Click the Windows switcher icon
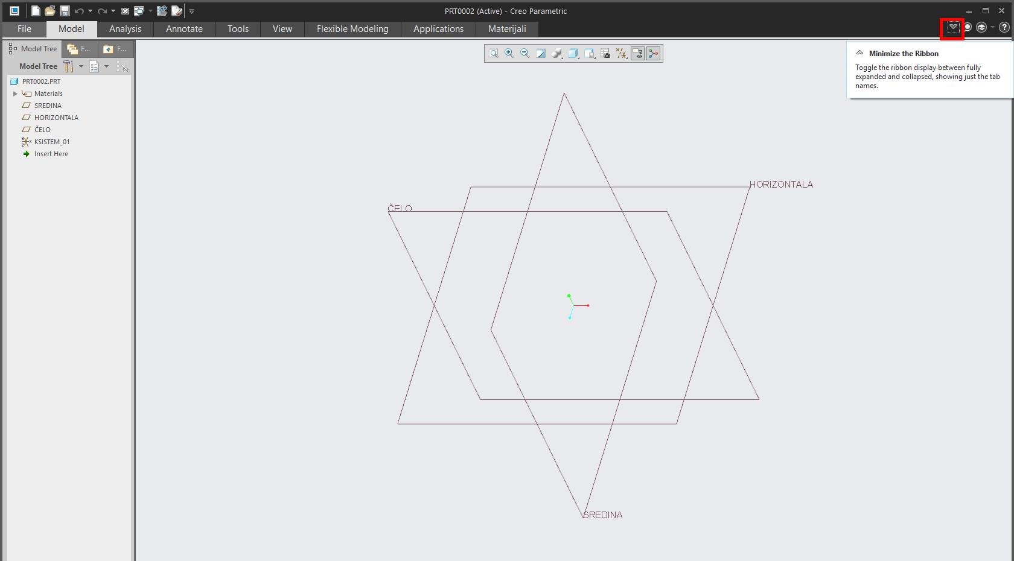This screenshot has width=1014, height=561. click(139, 11)
